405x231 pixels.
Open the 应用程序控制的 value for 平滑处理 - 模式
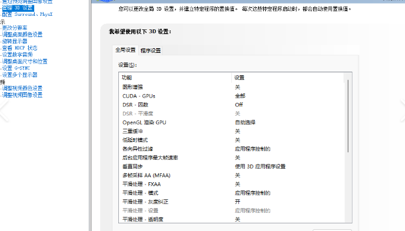tap(253, 193)
